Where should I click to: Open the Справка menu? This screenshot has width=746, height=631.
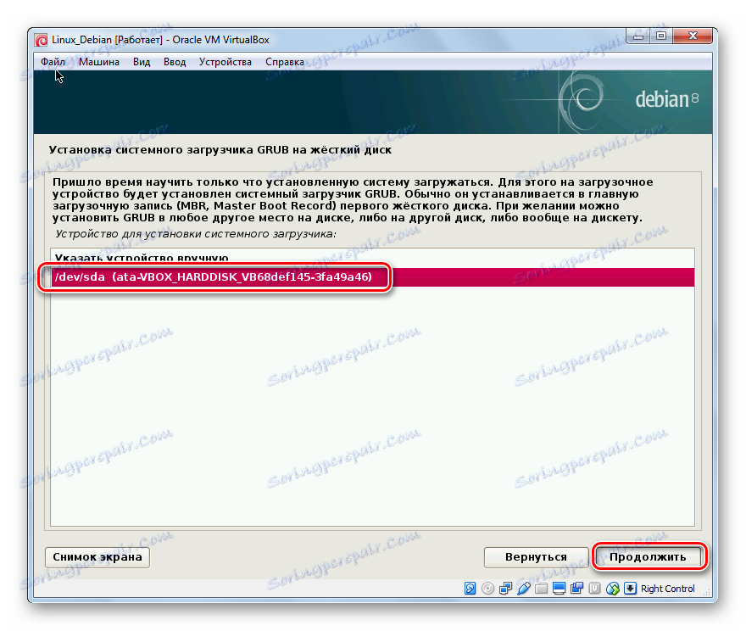tap(285, 62)
